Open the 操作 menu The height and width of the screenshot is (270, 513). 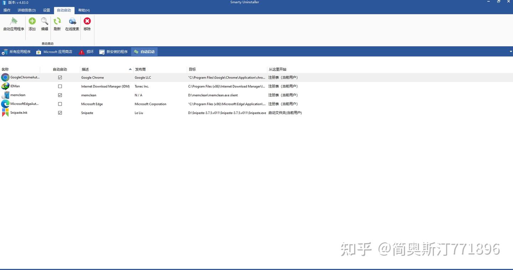(7, 10)
